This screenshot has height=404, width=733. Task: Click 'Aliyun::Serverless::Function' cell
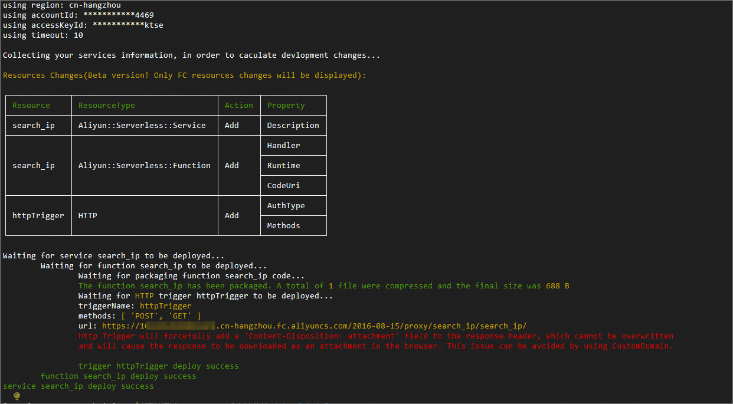point(145,166)
